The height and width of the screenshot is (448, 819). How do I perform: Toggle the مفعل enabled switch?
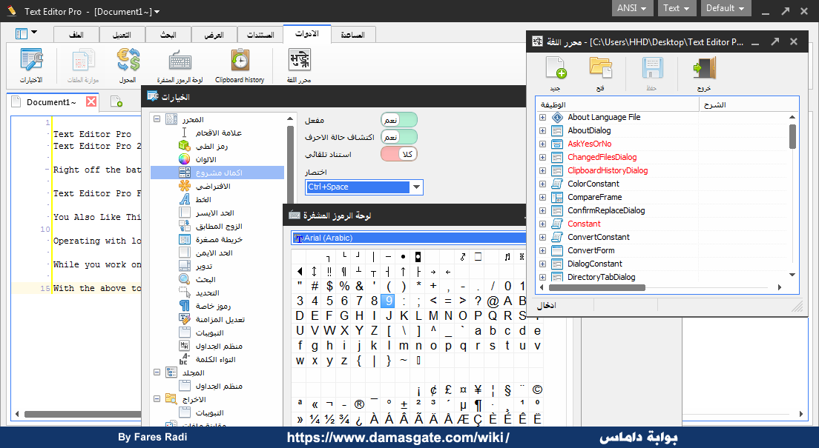(399, 120)
